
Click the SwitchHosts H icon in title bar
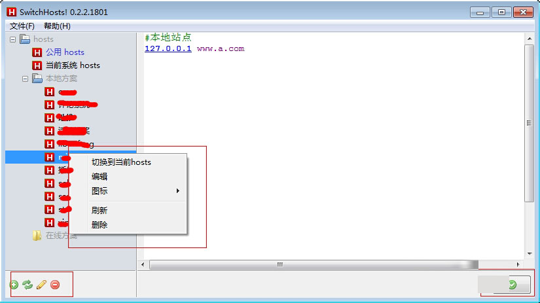click(x=11, y=12)
